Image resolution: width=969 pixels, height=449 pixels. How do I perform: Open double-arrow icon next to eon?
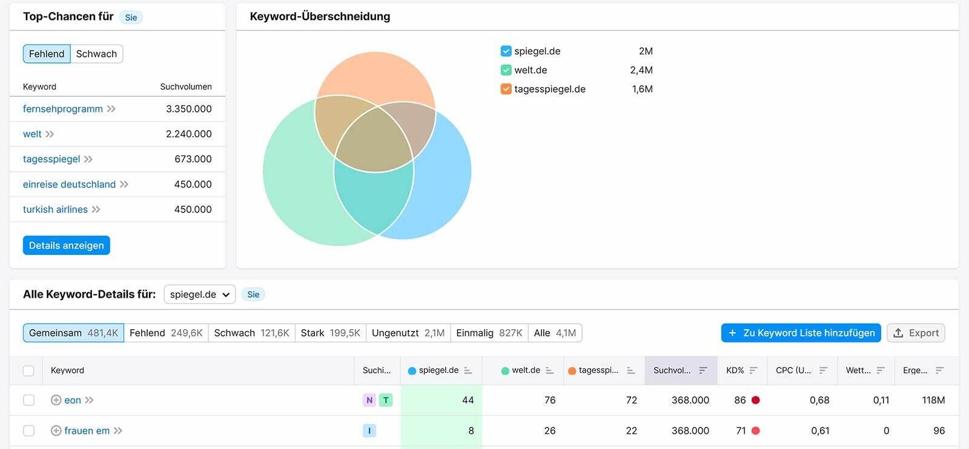89,400
